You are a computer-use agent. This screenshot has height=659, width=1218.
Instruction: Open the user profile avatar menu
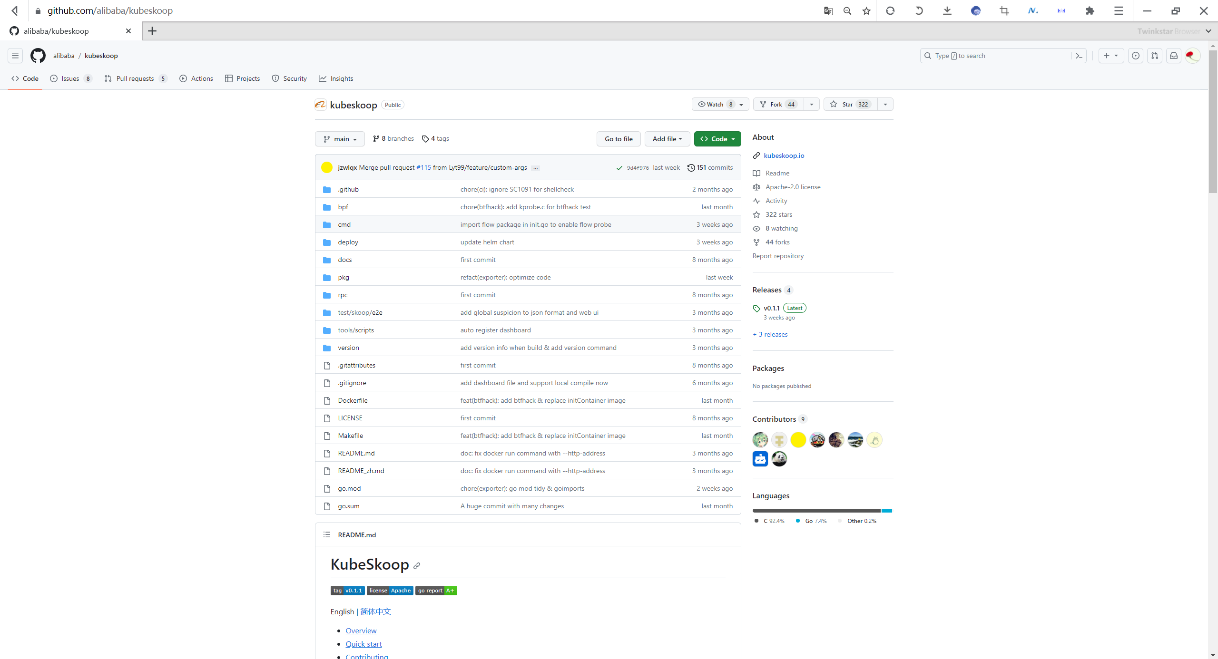pos(1193,56)
